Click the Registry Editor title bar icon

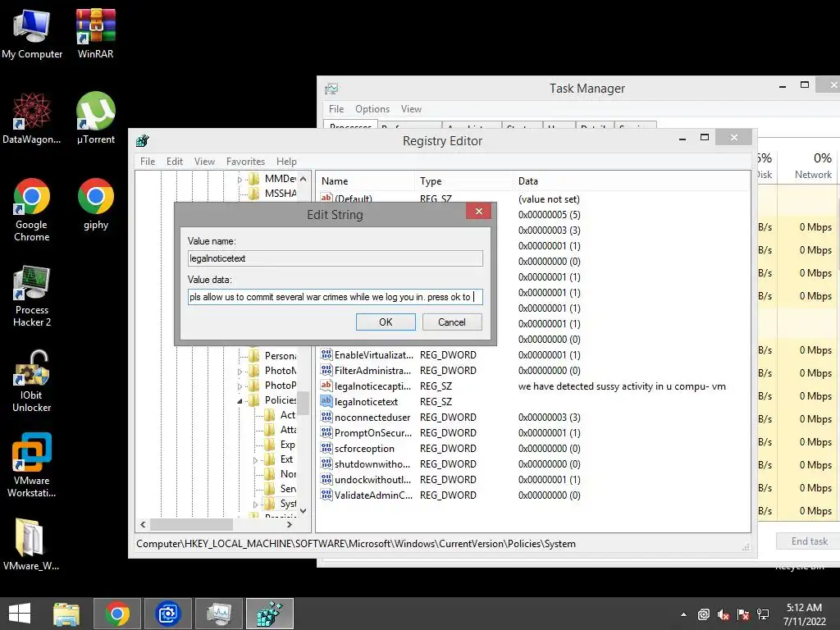point(142,141)
